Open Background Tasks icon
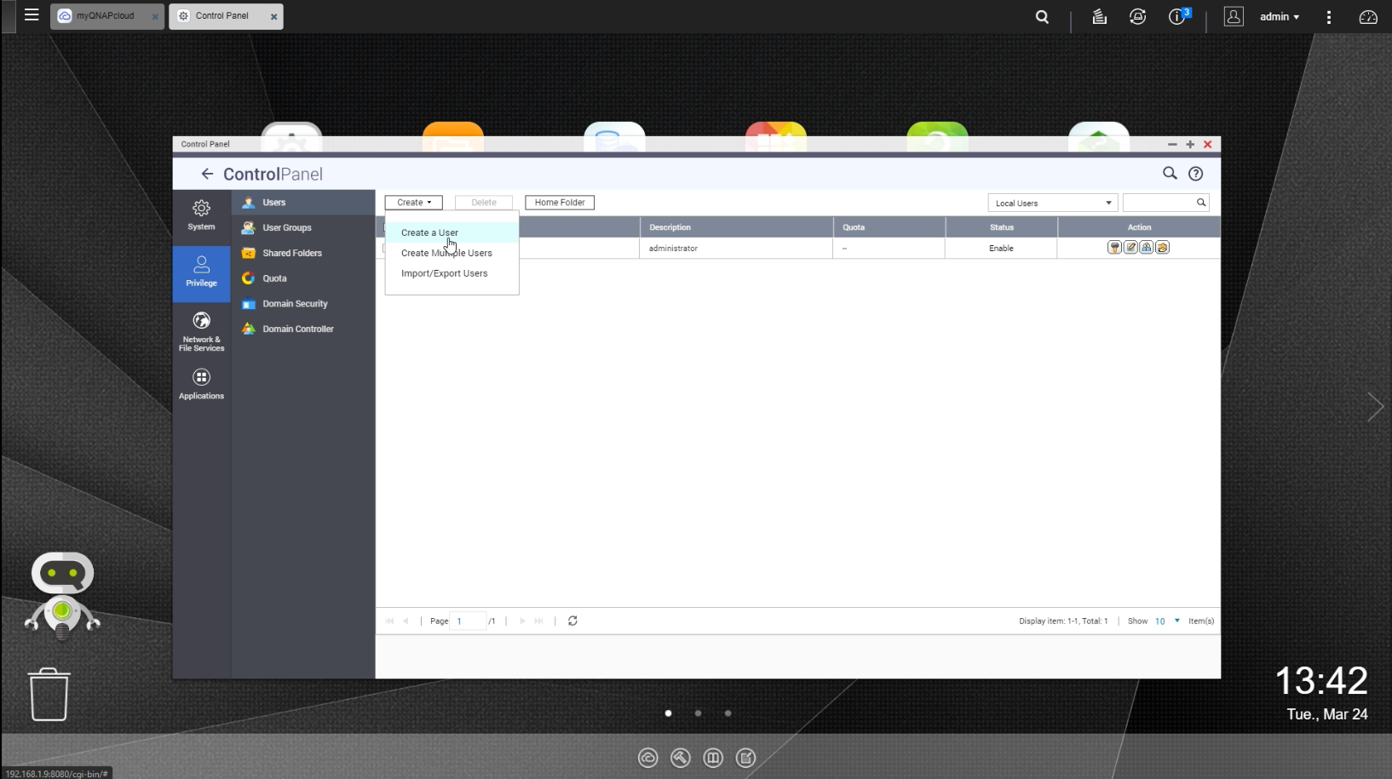The width and height of the screenshot is (1392, 779). point(1099,16)
